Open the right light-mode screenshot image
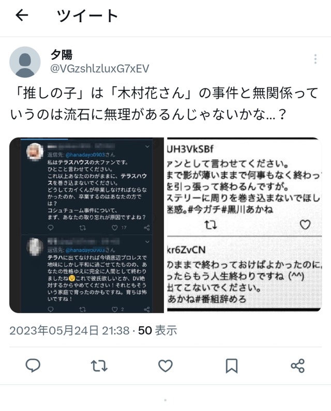331x411 pixels. [x=245, y=225]
